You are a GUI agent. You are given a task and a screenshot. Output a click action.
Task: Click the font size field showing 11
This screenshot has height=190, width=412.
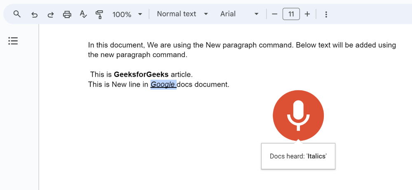291,14
